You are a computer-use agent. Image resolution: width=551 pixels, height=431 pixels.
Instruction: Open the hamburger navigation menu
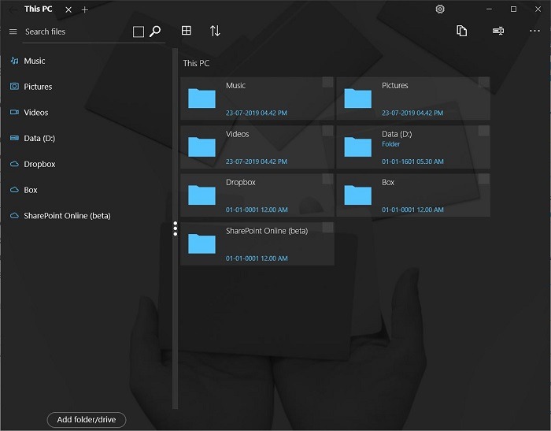pyautogui.click(x=13, y=32)
